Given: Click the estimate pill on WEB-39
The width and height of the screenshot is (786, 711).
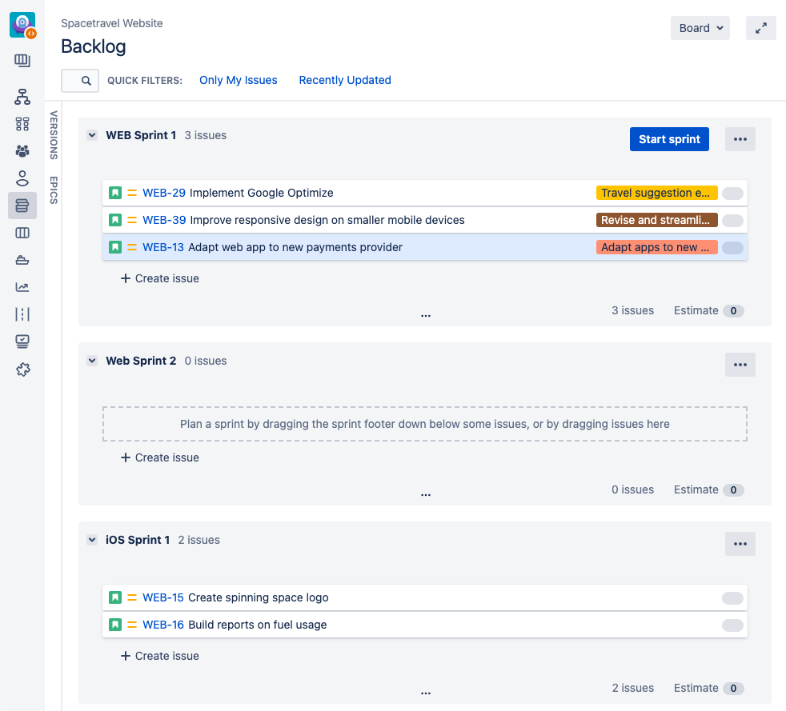Looking at the screenshot, I should click(732, 220).
